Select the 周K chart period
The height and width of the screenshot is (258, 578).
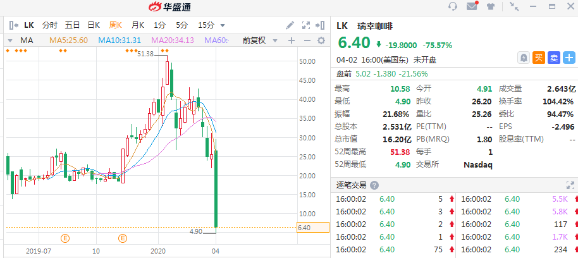tap(115, 25)
